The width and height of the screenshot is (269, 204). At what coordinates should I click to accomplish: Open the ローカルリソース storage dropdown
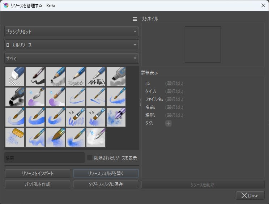pos(72,45)
